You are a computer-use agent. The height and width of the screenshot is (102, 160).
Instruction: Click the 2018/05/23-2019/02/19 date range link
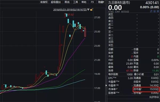70,10
